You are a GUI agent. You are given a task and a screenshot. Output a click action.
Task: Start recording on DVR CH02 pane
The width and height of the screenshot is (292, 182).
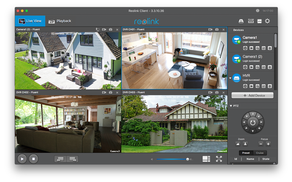point(104,92)
